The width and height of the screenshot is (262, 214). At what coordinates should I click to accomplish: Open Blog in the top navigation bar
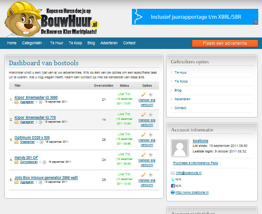pos(91,43)
